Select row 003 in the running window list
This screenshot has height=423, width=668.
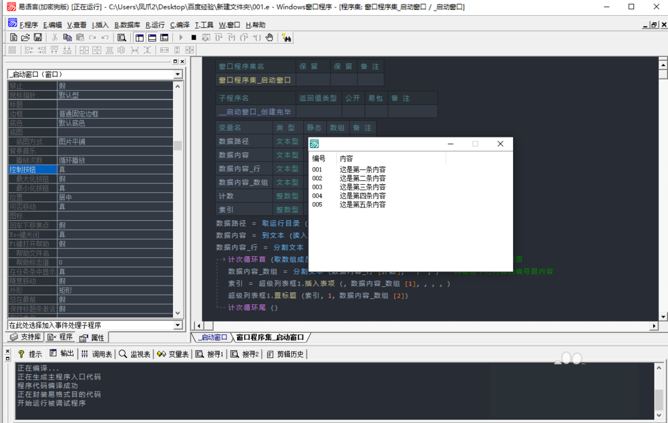(317, 187)
